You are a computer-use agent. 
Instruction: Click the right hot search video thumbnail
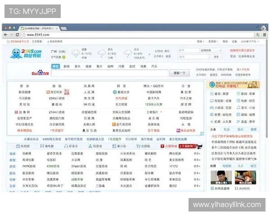(246, 177)
